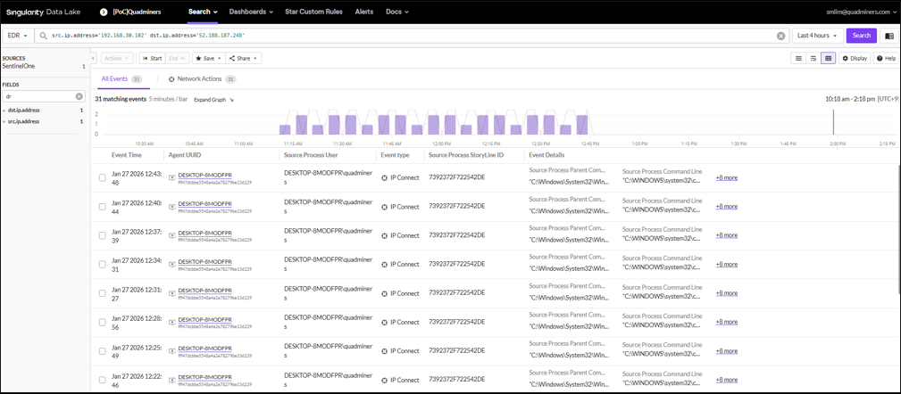Open Help from the toolbar
The width and height of the screenshot is (901, 394).
[886, 58]
